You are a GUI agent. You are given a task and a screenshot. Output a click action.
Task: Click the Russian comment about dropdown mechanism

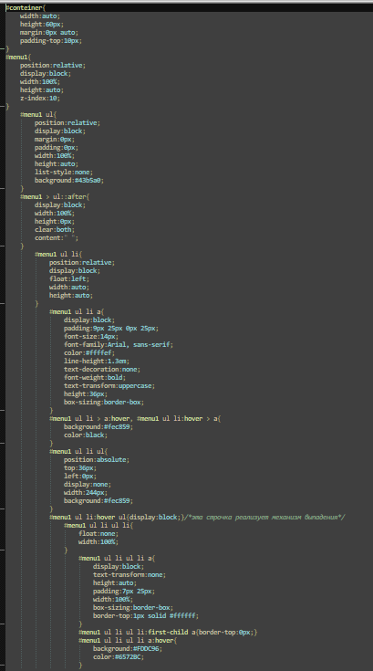264,518
